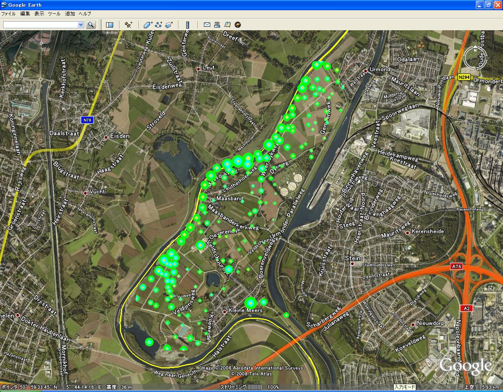Click the search magnifier button
Image resolution: width=503 pixels, height=392 pixels.
coord(91,25)
